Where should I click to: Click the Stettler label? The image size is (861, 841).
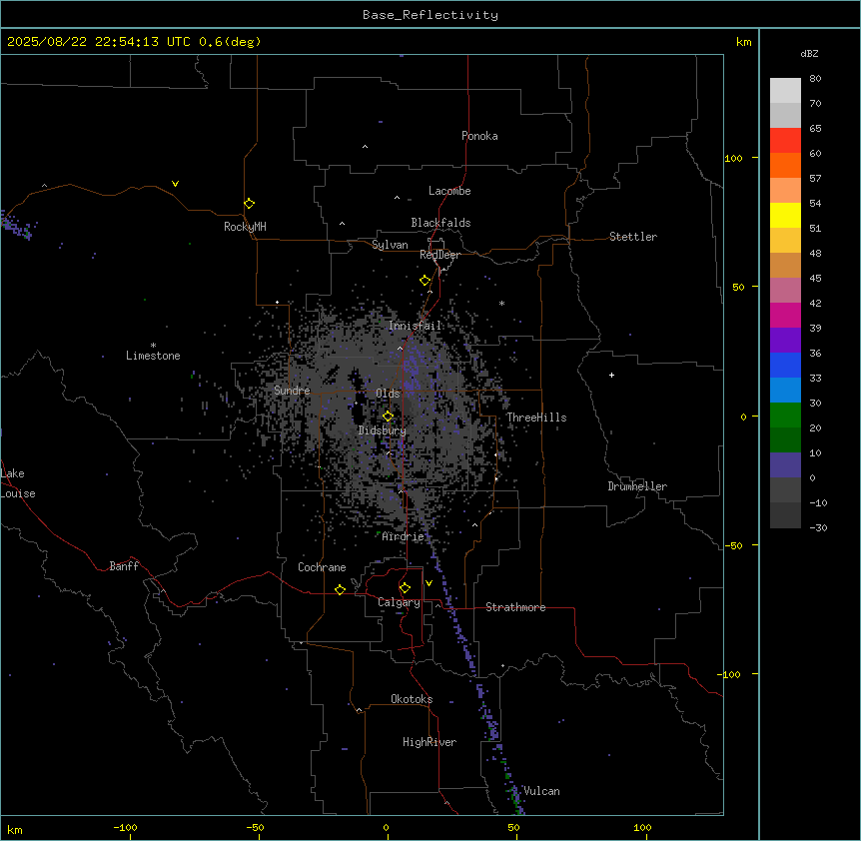[x=633, y=237]
